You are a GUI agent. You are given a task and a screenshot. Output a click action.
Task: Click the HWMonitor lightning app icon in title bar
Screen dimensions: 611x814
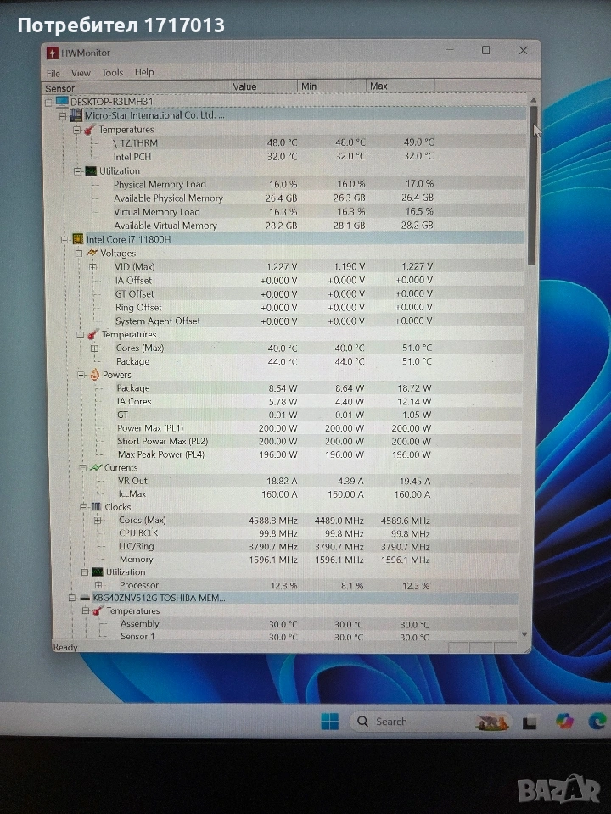coord(52,53)
